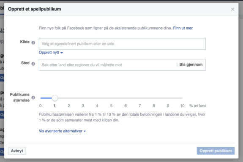Expand the Opprett nytt dropdown
243x162 pixels.
[51, 53]
